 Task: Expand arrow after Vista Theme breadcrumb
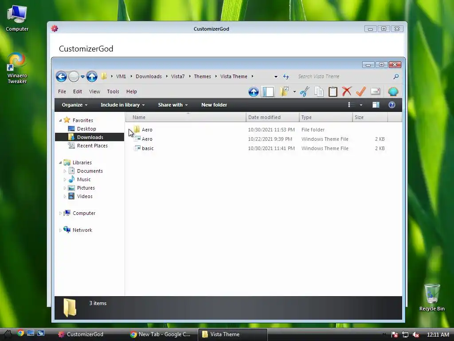(x=252, y=76)
